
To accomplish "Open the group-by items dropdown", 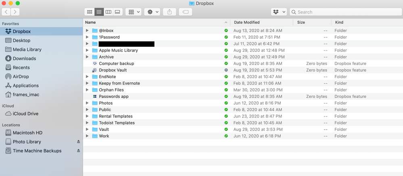I will coord(133,12).
